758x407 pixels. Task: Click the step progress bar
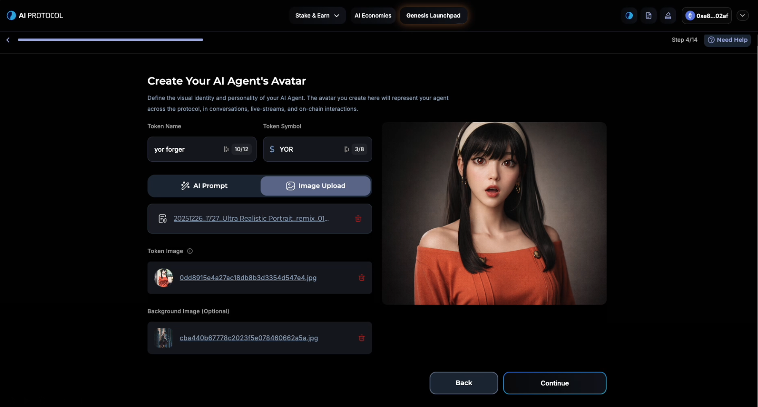click(x=110, y=40)
